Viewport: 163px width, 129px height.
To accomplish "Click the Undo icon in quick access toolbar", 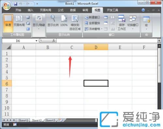I will tap(21, 4).
